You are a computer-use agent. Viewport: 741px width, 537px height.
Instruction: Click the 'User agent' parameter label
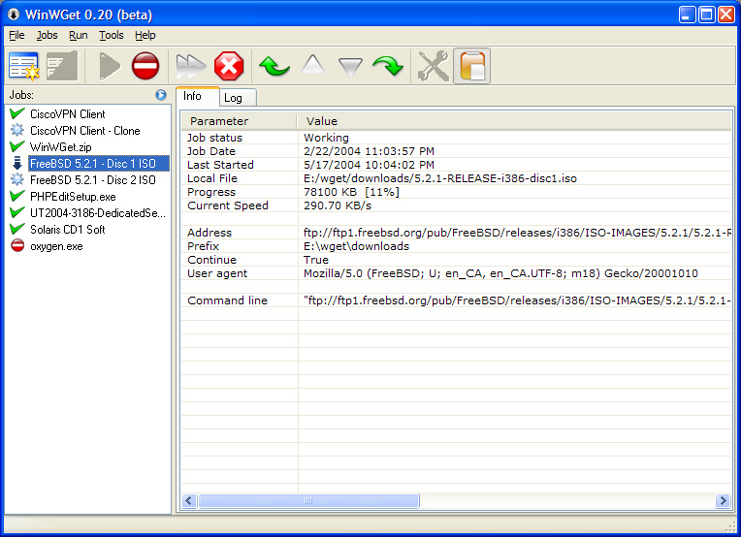coord(217,273)
